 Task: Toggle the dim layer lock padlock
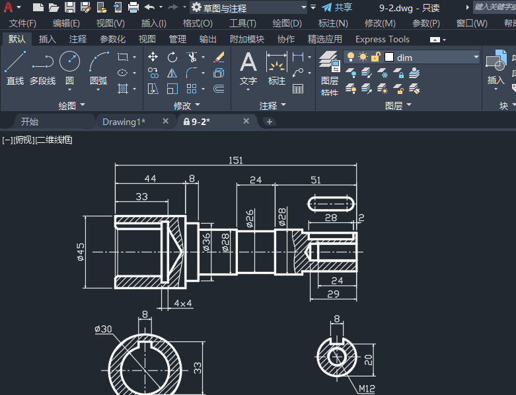375,58
